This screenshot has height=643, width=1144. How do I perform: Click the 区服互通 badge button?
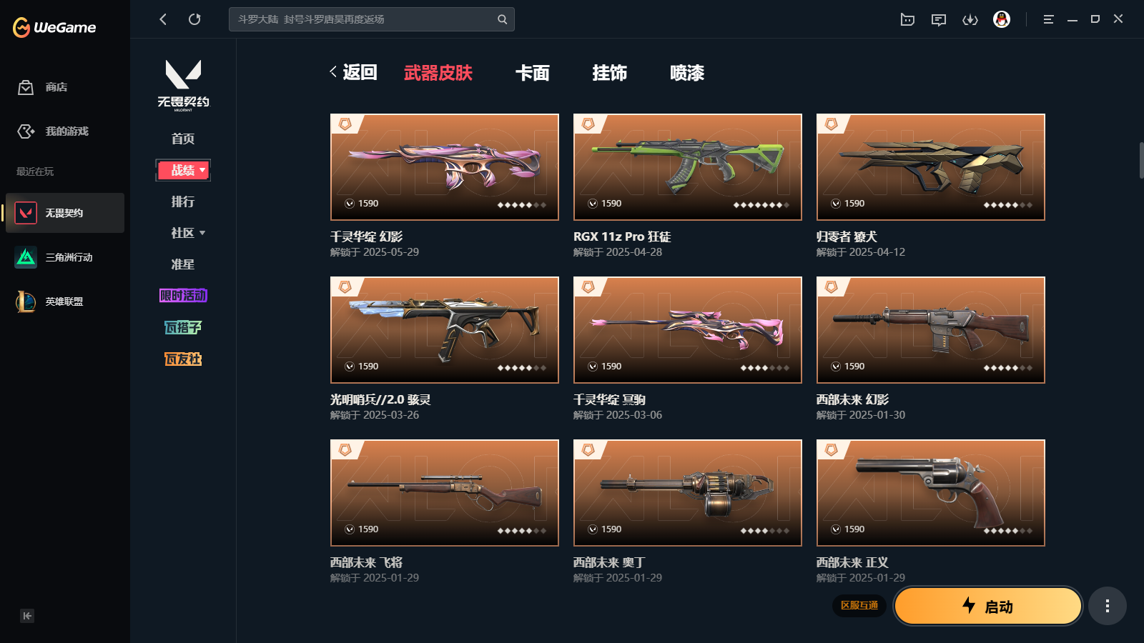point(859,605)
